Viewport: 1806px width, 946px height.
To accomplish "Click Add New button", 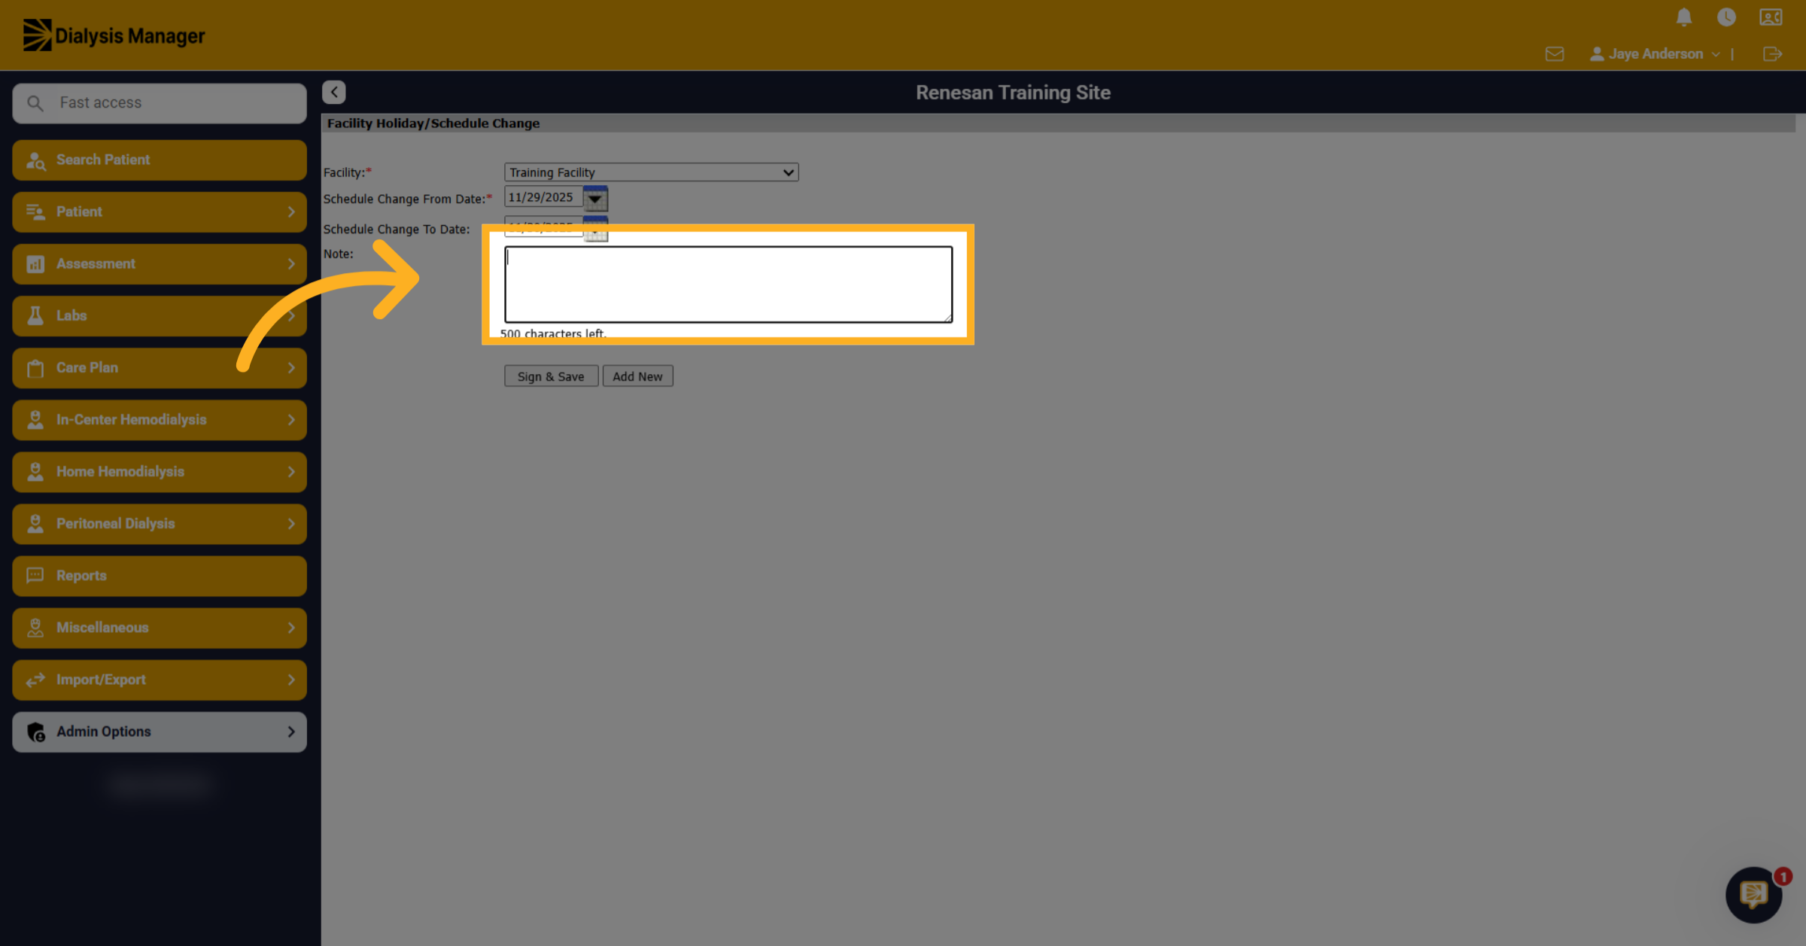I will [x=637, y=376].
